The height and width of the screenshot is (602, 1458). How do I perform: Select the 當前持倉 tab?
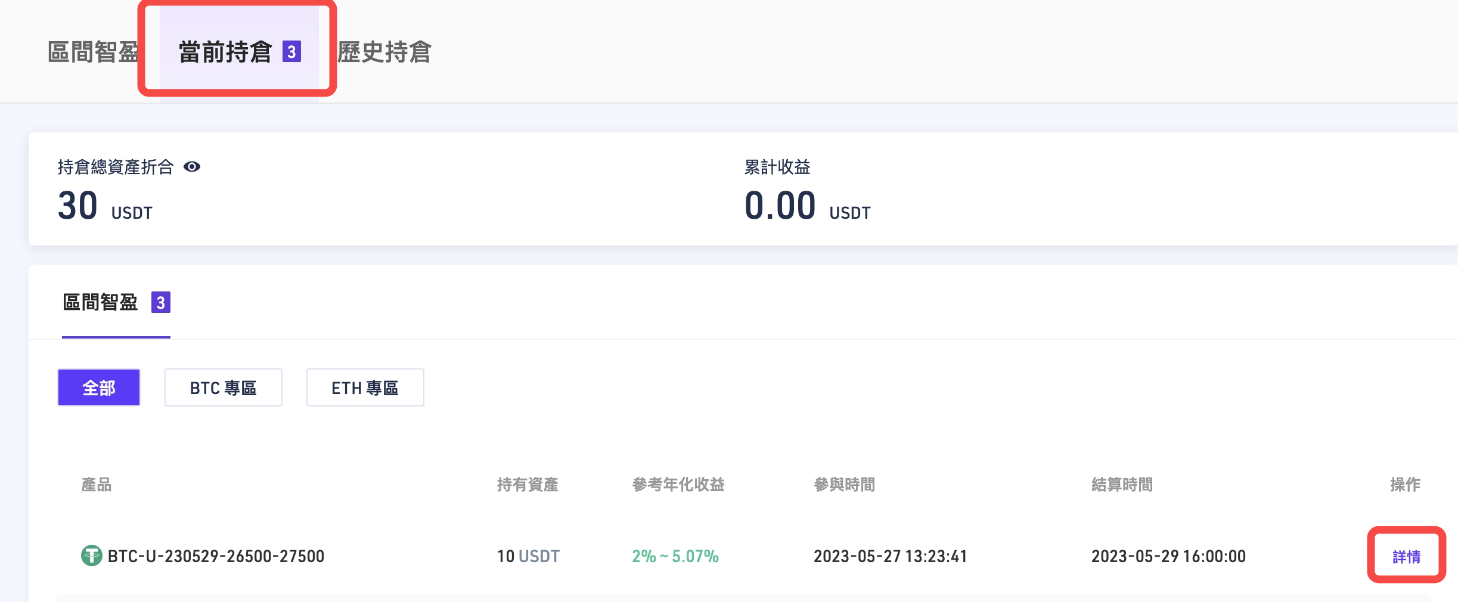225,52
